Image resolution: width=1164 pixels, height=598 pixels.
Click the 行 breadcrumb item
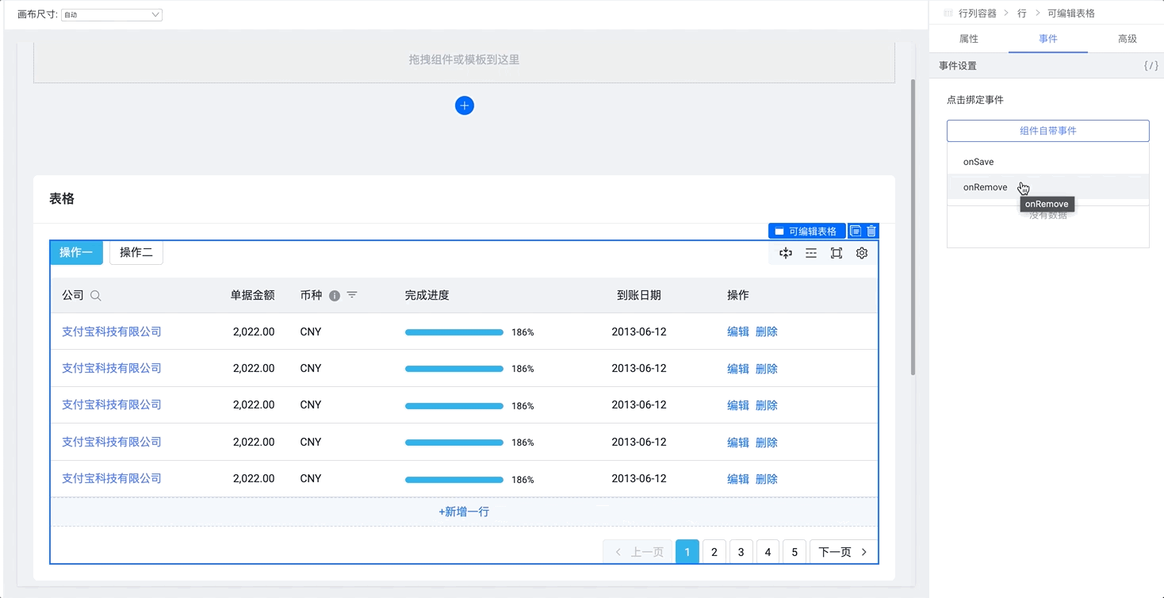1022,13
